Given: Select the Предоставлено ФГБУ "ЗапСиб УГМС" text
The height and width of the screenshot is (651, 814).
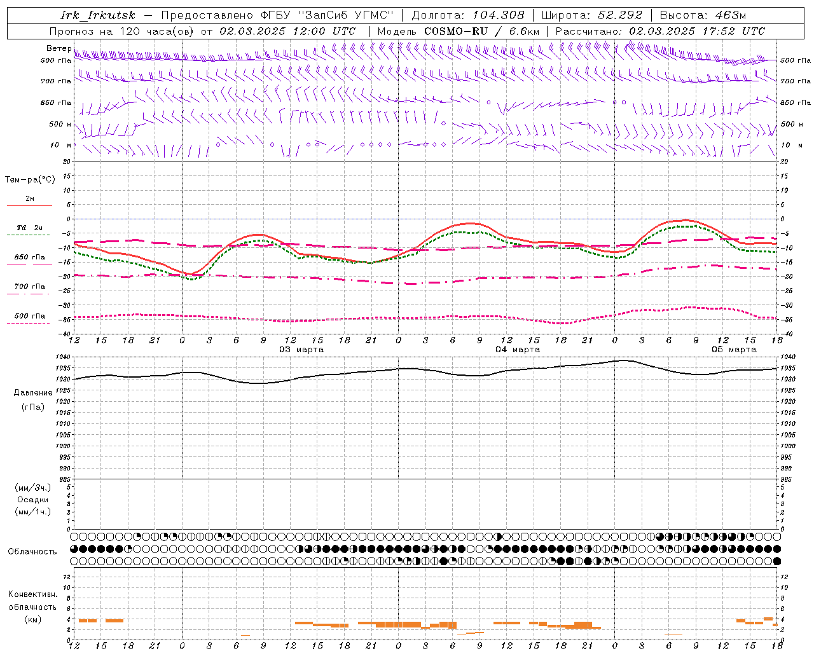Looking at the screenshot, I should (x=278, y=15).
